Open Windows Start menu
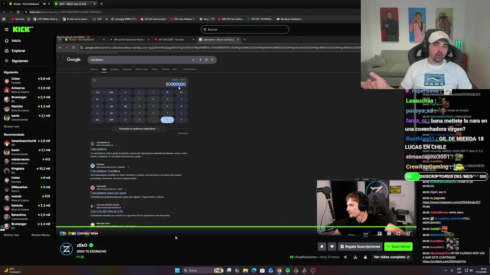Image resolution: width=490 pixels, height=275 pixels. coord(177,270)
